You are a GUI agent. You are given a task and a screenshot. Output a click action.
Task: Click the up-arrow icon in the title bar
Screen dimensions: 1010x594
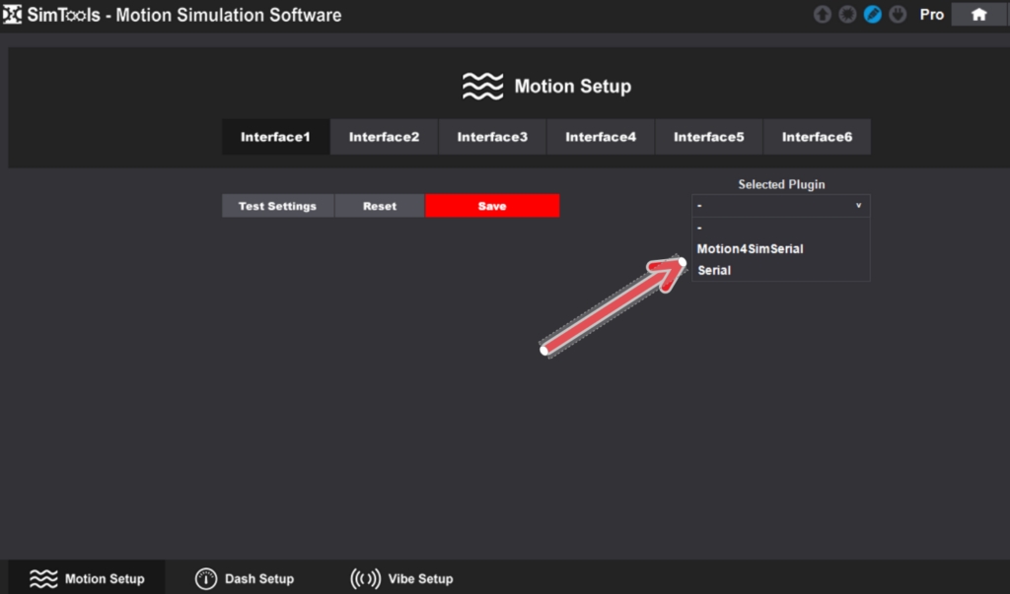(823, 15)
